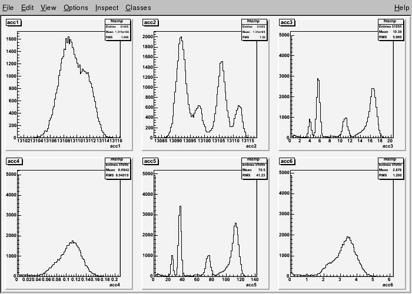
Task: Click the htemp stats box of acc3
Action: tap(391, 29)
